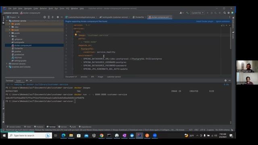Click the Select Opened File target icon

pos(45,17)
